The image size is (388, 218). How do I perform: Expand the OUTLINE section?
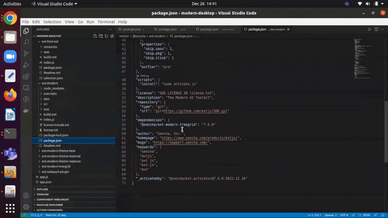42,189
